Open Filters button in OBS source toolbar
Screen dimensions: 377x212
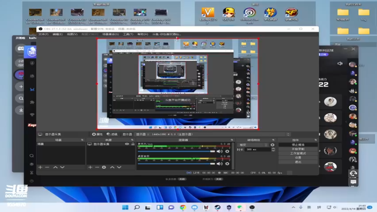pyautogui.click(x=112, y=134)
